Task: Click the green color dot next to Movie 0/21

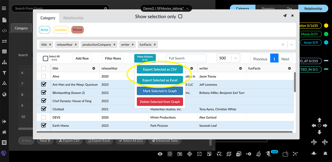Action: click(326, 34)
